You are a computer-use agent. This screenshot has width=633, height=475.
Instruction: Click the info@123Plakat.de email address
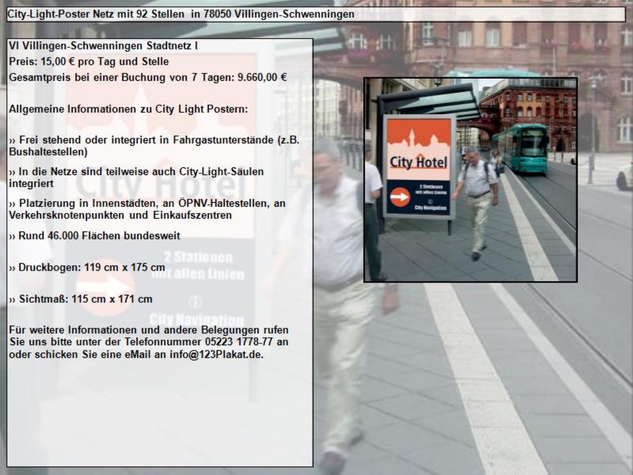(216, 355)
